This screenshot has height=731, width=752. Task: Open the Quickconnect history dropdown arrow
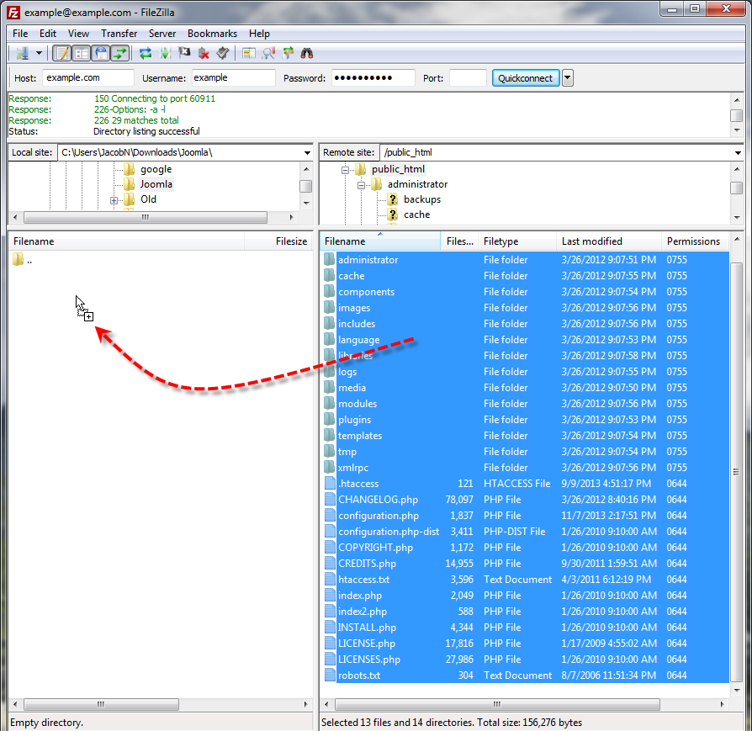[x=568, y=78]
